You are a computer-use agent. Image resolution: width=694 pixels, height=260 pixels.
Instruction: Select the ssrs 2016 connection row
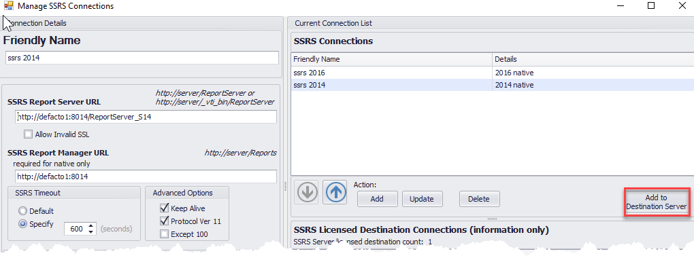(493, 73)
